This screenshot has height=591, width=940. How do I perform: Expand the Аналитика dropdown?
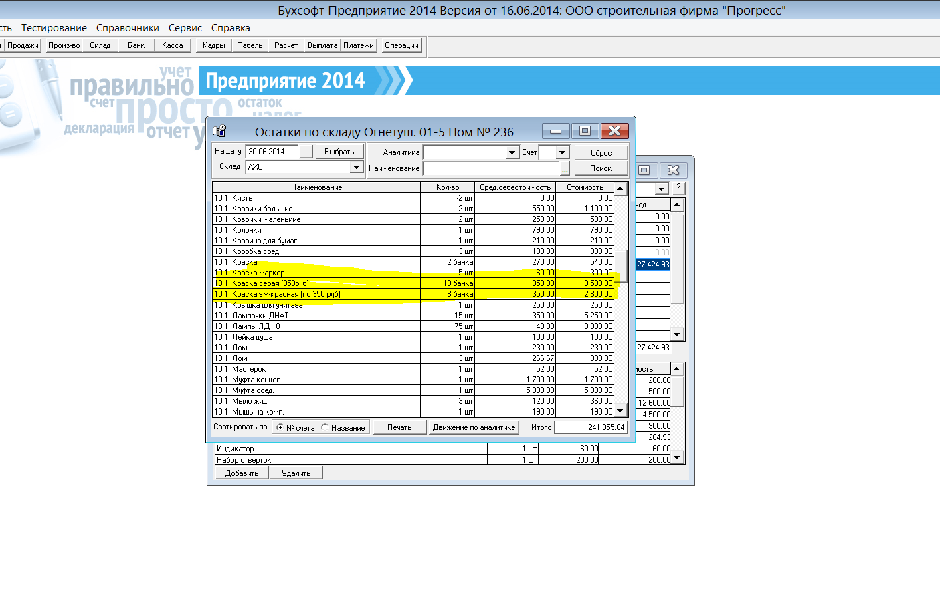tap(512, 152)
